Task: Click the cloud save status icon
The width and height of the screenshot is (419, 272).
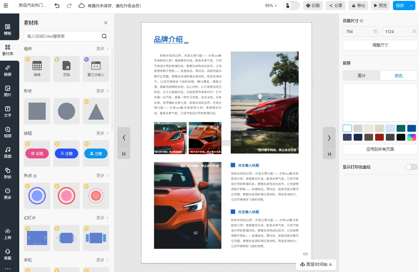Action: [81, 6]
